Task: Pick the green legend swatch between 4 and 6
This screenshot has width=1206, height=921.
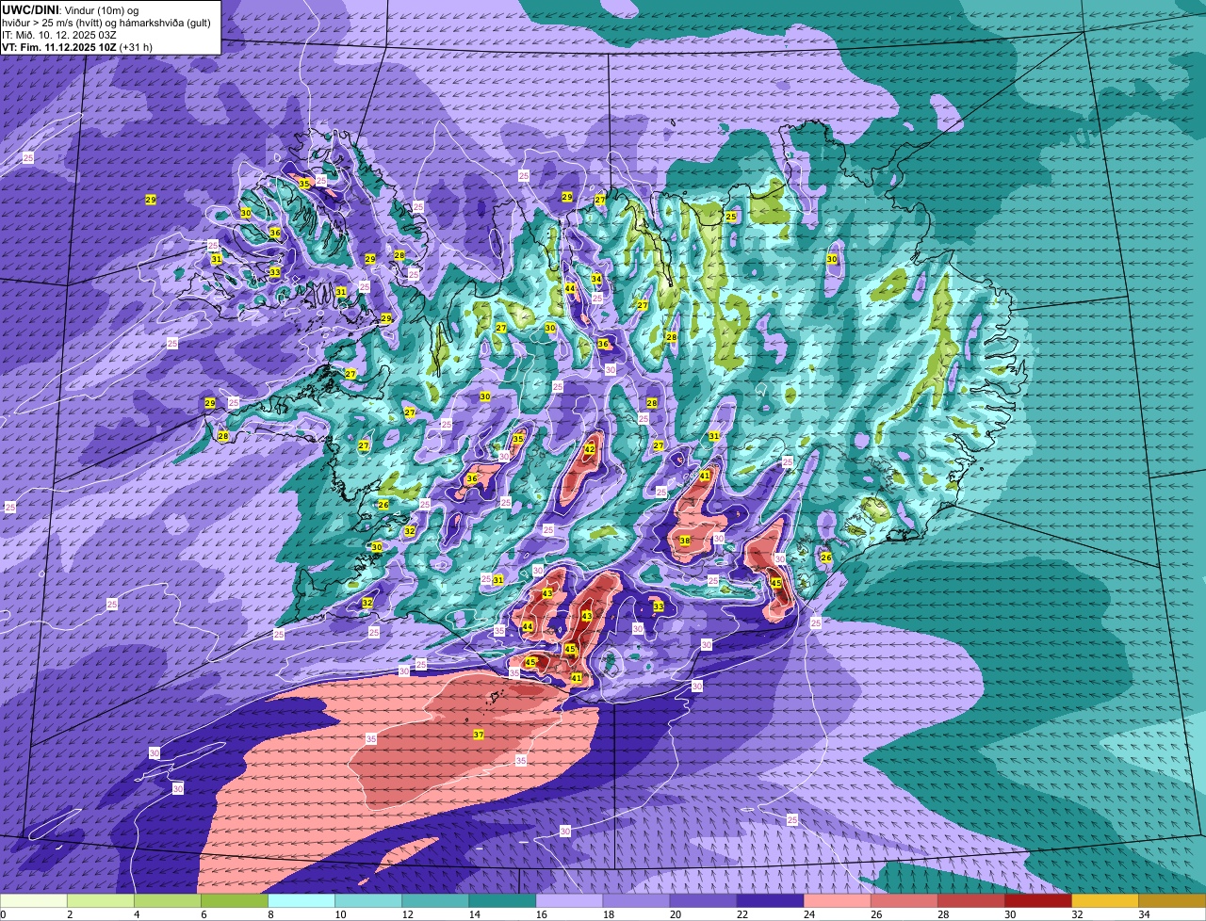Action: 168,900
